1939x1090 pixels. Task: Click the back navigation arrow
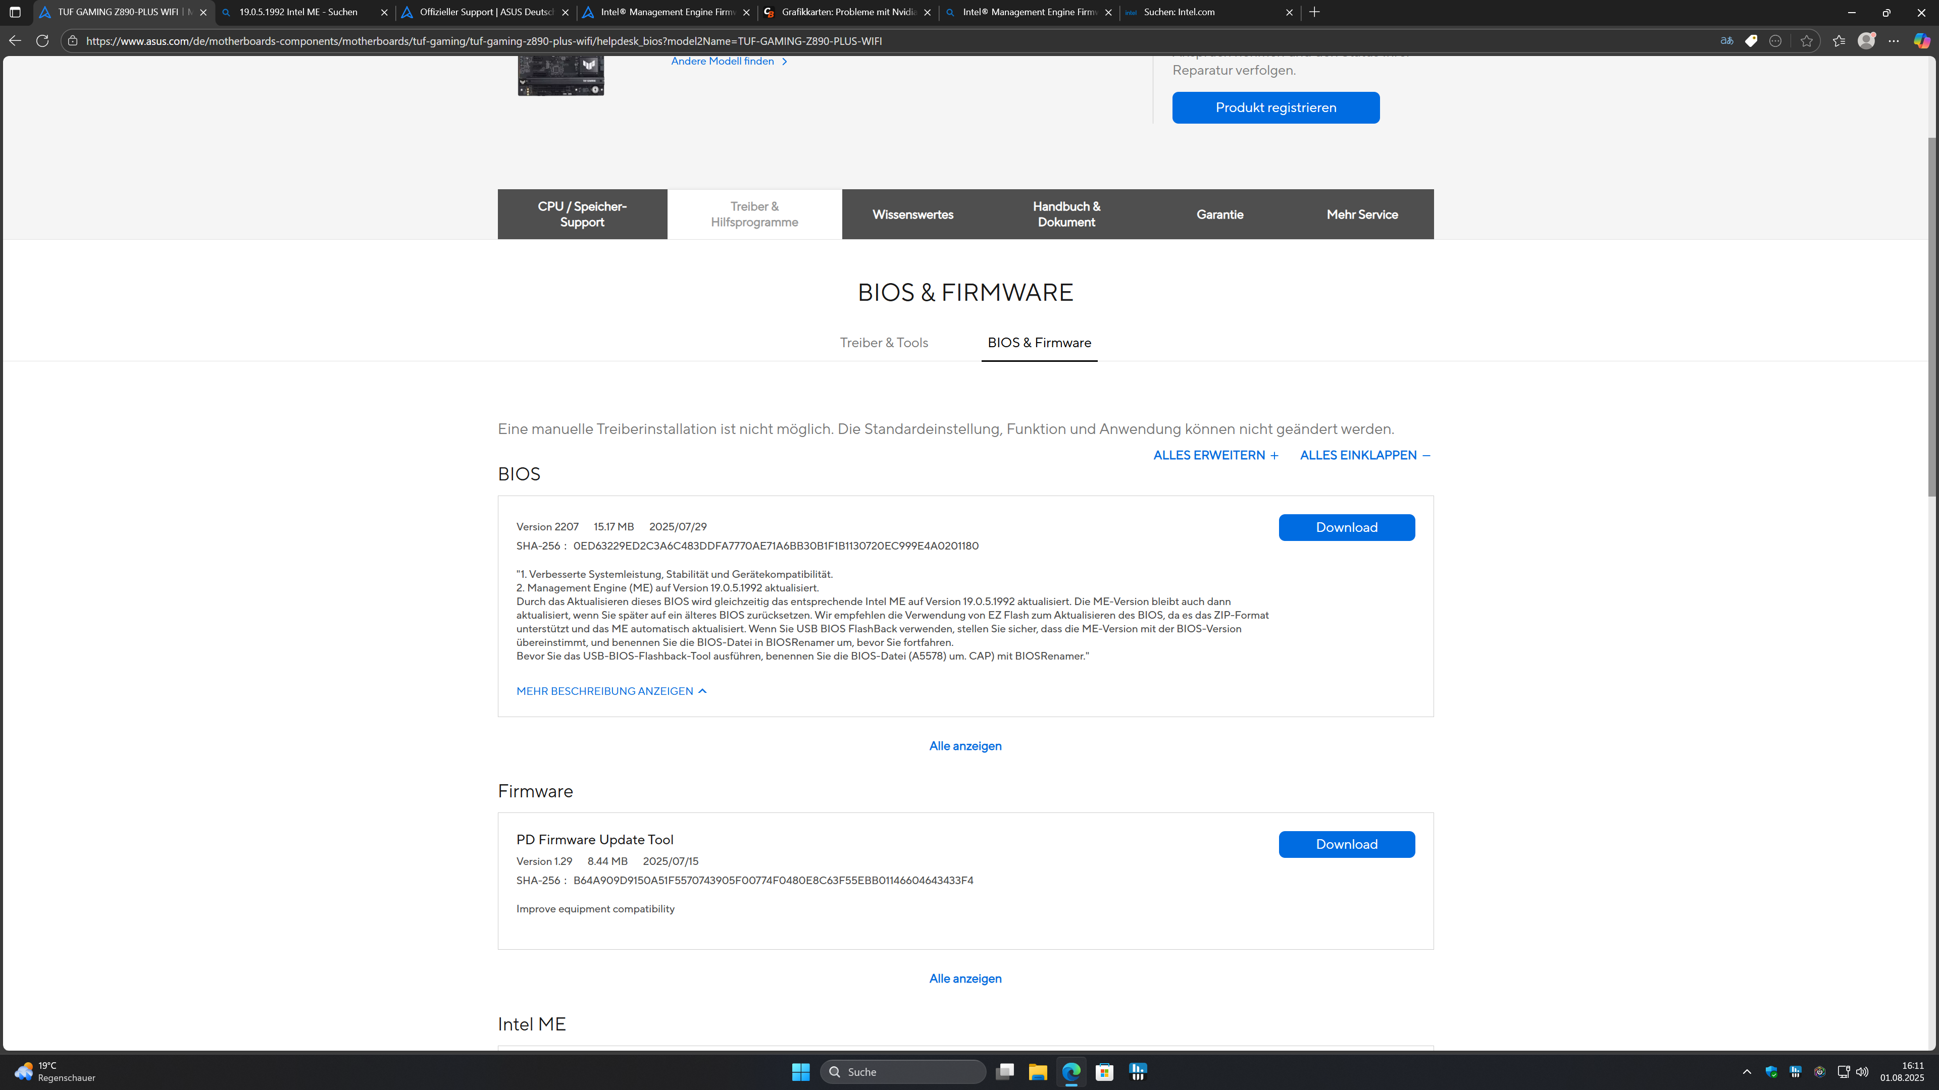(x=15, y=40)
